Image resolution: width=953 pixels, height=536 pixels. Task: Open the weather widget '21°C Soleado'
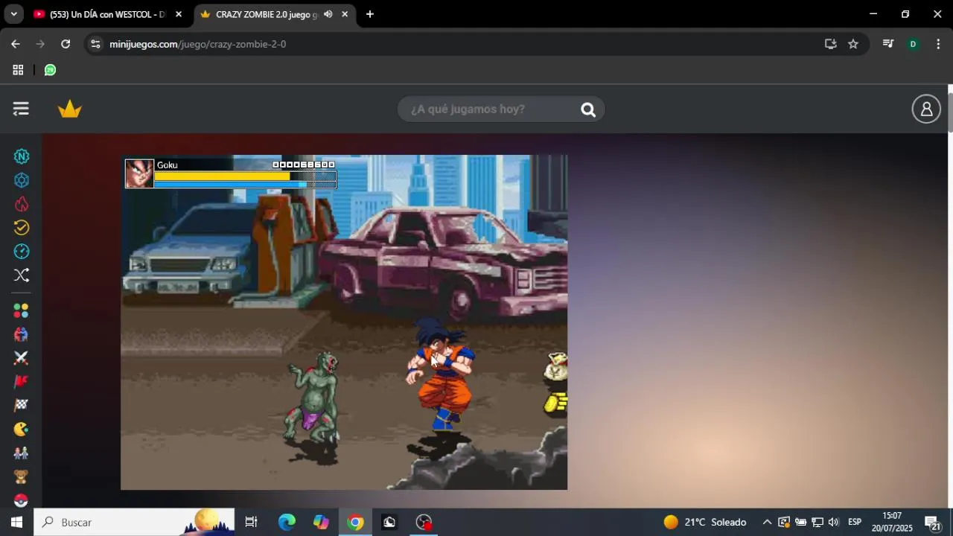(704, 522)
